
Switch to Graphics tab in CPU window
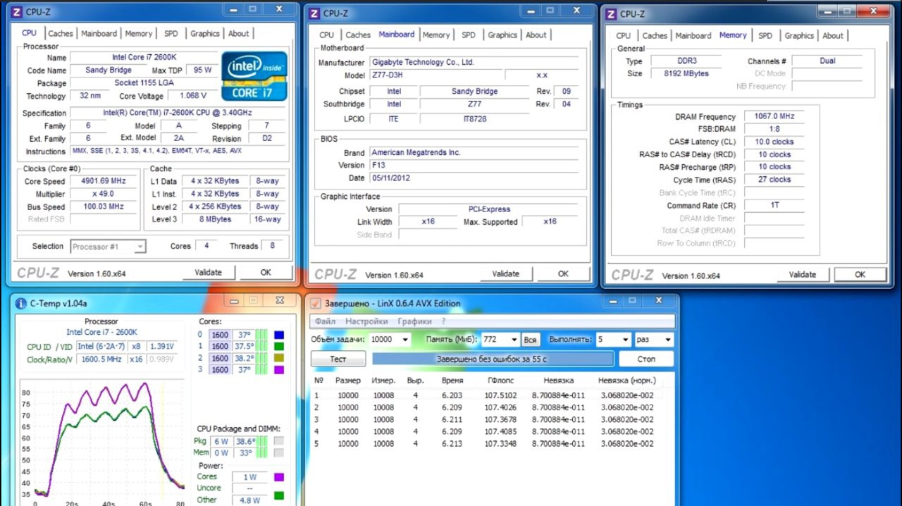[205, 33]
